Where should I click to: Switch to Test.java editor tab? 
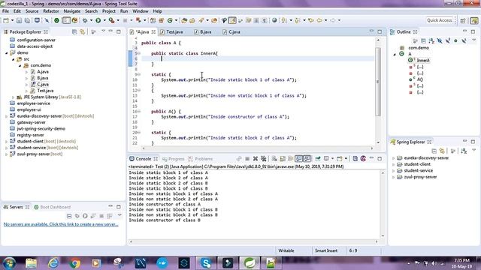coord(171,31)
